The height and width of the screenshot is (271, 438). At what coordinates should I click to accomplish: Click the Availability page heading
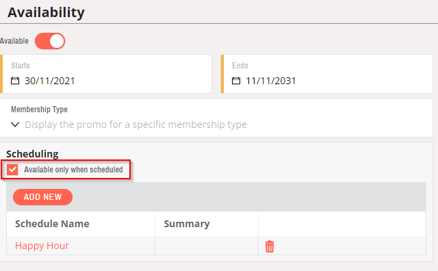[x=46, y=12]
